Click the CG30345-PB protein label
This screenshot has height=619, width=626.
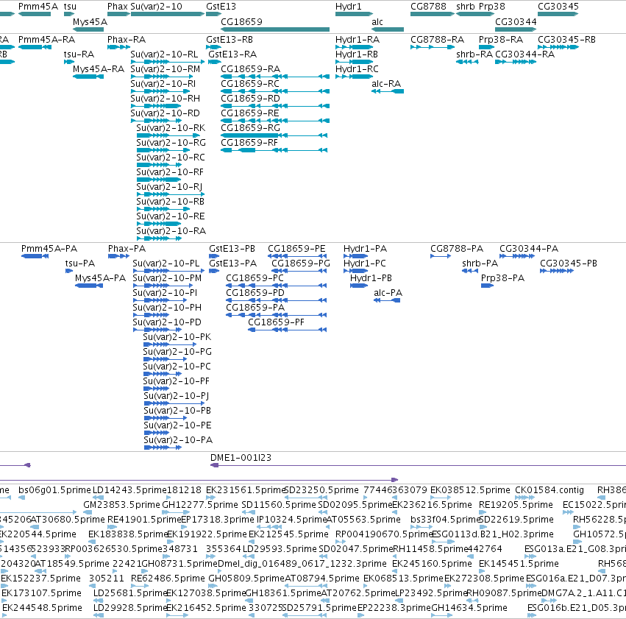pos(569,263)
